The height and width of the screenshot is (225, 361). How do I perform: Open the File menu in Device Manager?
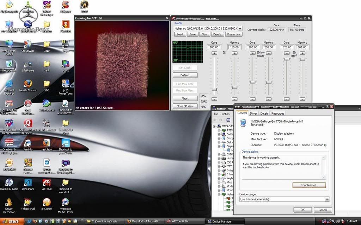point(216,114)
